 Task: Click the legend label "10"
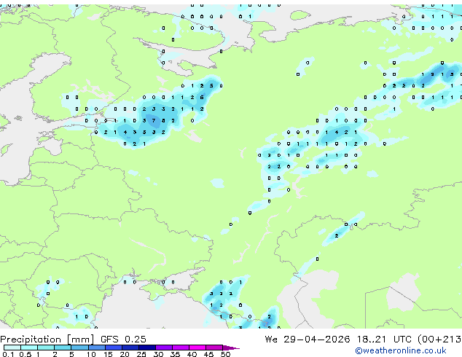click(x=91, y=354)
